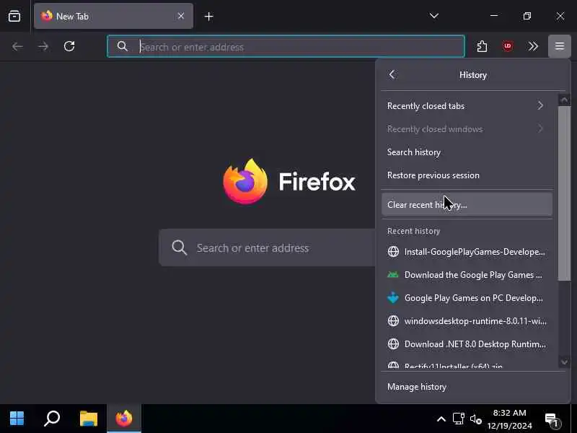Show hidden system tray icons
The image size is (577, 433).
(x=441, y=419)
